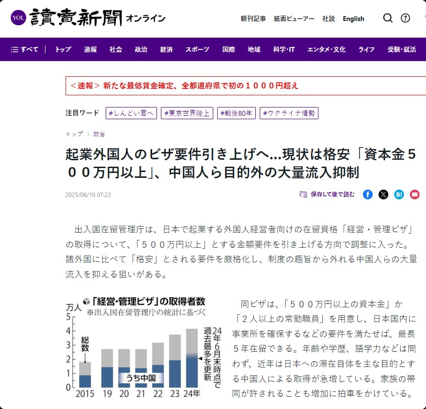Select the スポーツ navigation tab

(197, 49)
